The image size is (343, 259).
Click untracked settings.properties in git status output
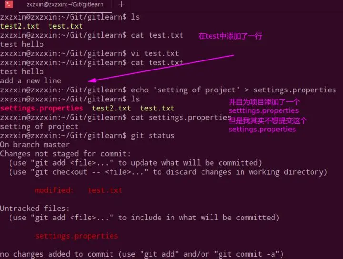(x=76, y=236)
